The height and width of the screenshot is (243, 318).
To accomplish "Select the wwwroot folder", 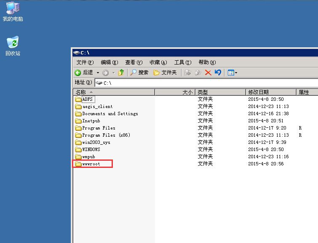I will (91, 164).
